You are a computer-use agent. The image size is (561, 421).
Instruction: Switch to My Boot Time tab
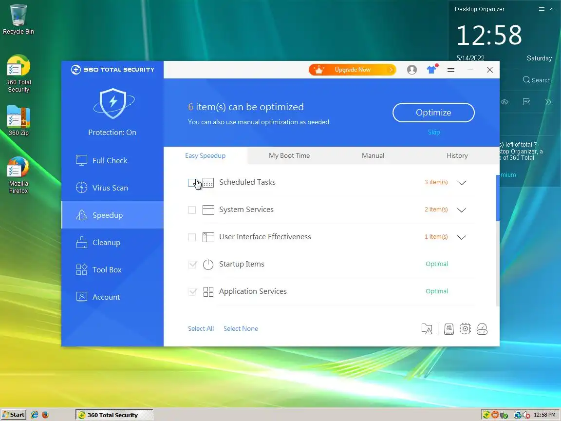289,155
